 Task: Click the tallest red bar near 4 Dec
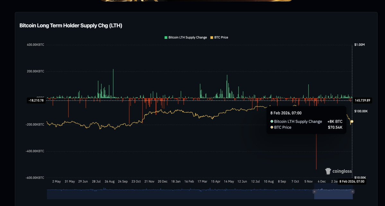(316, 151)
